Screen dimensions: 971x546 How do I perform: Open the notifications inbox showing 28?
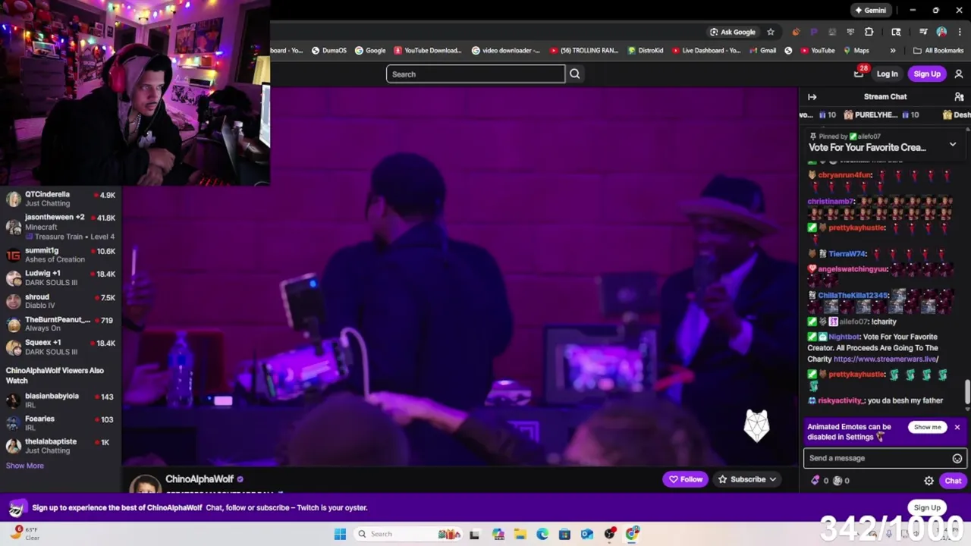(859, 74)
